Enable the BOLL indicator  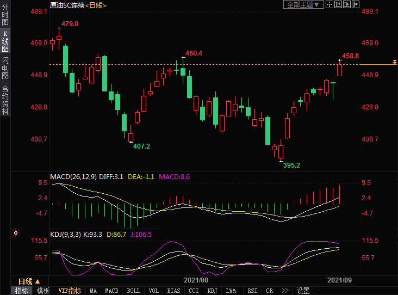tap(133, 291)
